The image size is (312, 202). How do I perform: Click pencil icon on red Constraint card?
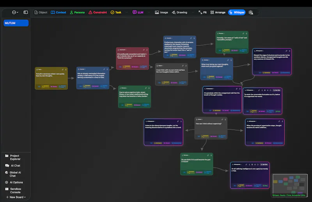pyautogui.click(x=144, y=50)
